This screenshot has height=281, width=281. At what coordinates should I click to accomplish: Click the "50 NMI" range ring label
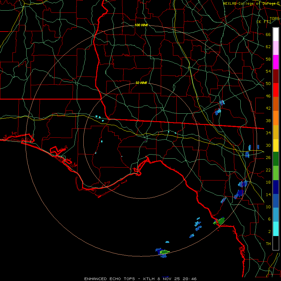(x=141, y=83)
